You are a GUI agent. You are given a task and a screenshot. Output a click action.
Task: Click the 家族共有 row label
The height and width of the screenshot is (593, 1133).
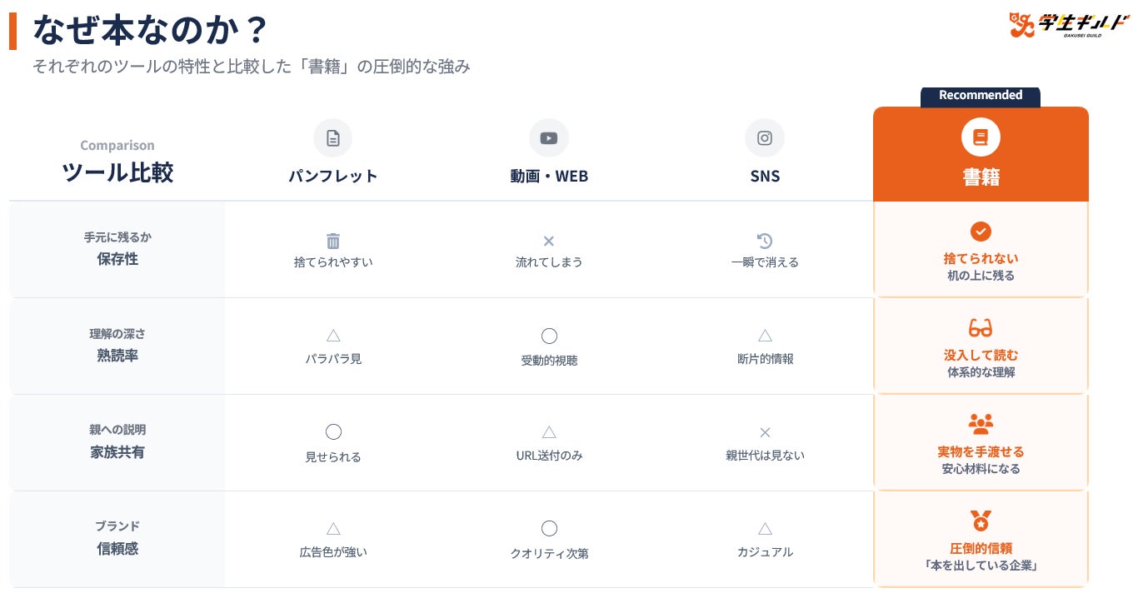[117, 452]
